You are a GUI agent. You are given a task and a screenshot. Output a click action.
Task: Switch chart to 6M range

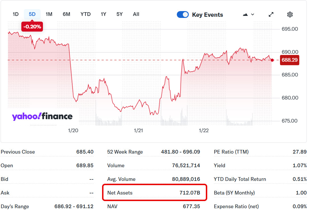click(66, 14)
